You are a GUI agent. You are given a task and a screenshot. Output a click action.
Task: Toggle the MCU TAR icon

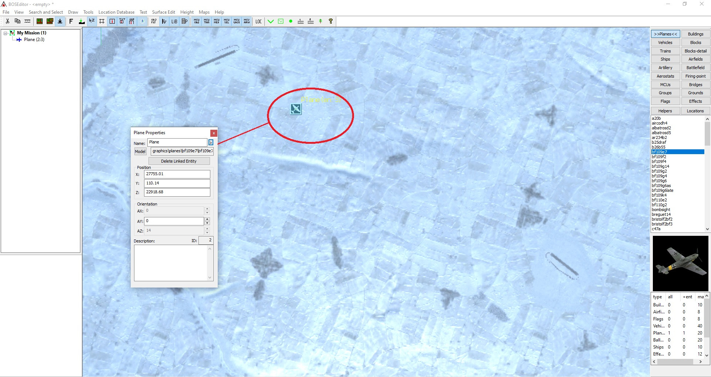point(207,21)
